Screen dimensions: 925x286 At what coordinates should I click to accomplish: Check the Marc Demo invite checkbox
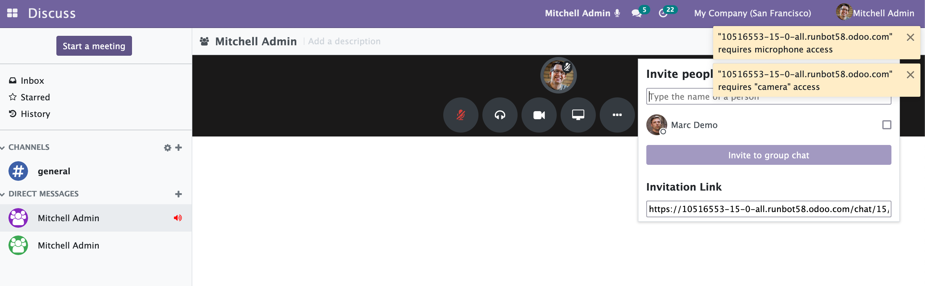coord(887,125)
